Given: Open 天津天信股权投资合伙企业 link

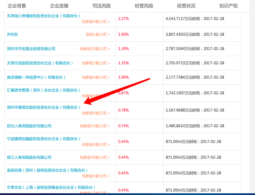Looking at the screenshot, I should click(x=40, y=63).
